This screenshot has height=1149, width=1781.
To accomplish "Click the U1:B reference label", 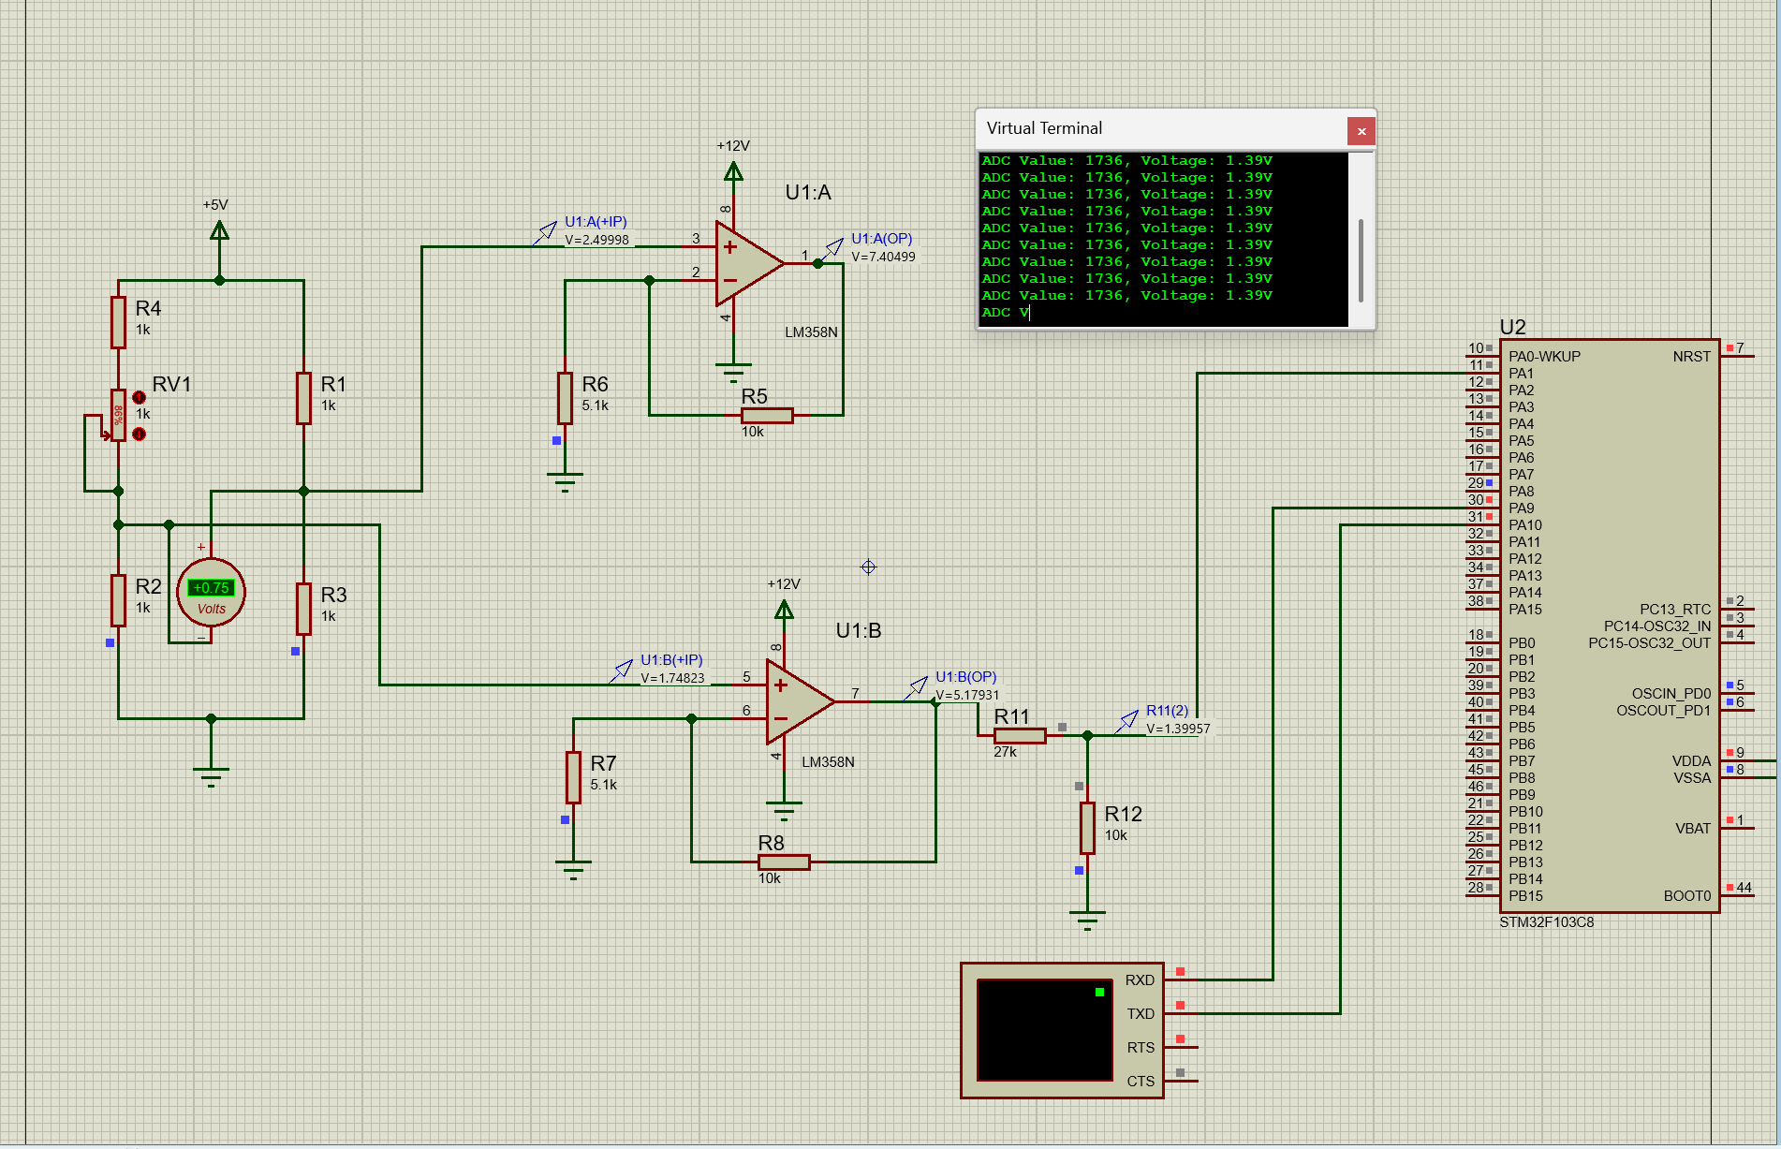I will tap(859, 630).
